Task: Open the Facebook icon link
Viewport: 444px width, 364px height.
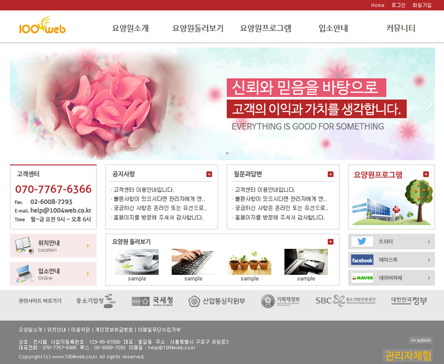Action: (362, 260)
